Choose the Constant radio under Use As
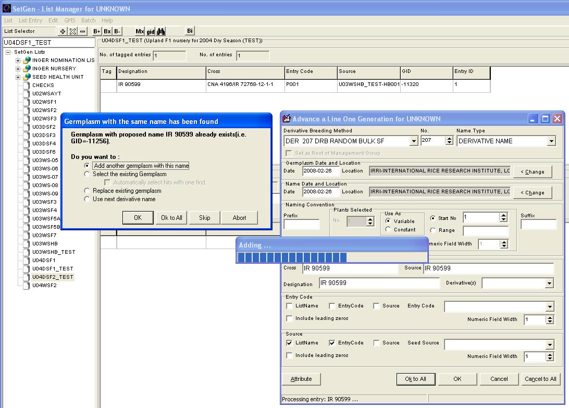 [x=388, y=229]
